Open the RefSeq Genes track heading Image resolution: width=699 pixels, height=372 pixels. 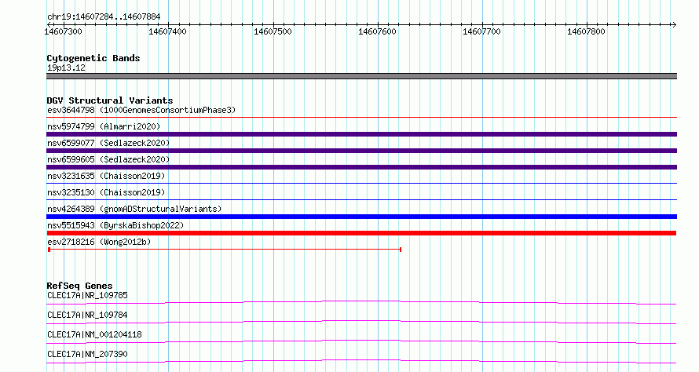79,286
